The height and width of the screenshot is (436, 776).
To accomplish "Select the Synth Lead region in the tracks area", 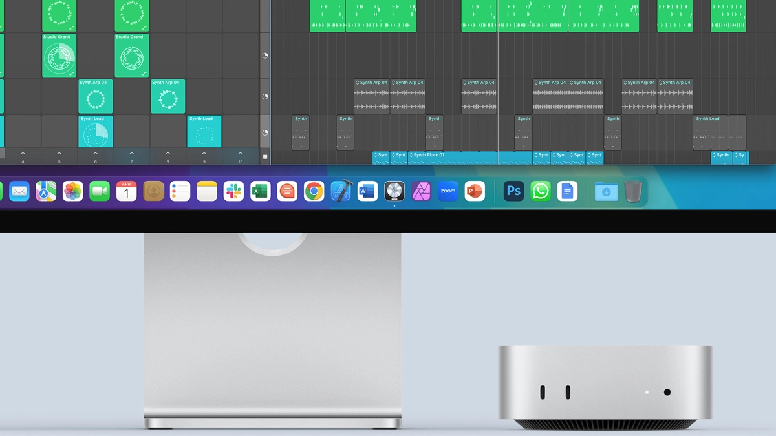I will (x=710, y=132).
